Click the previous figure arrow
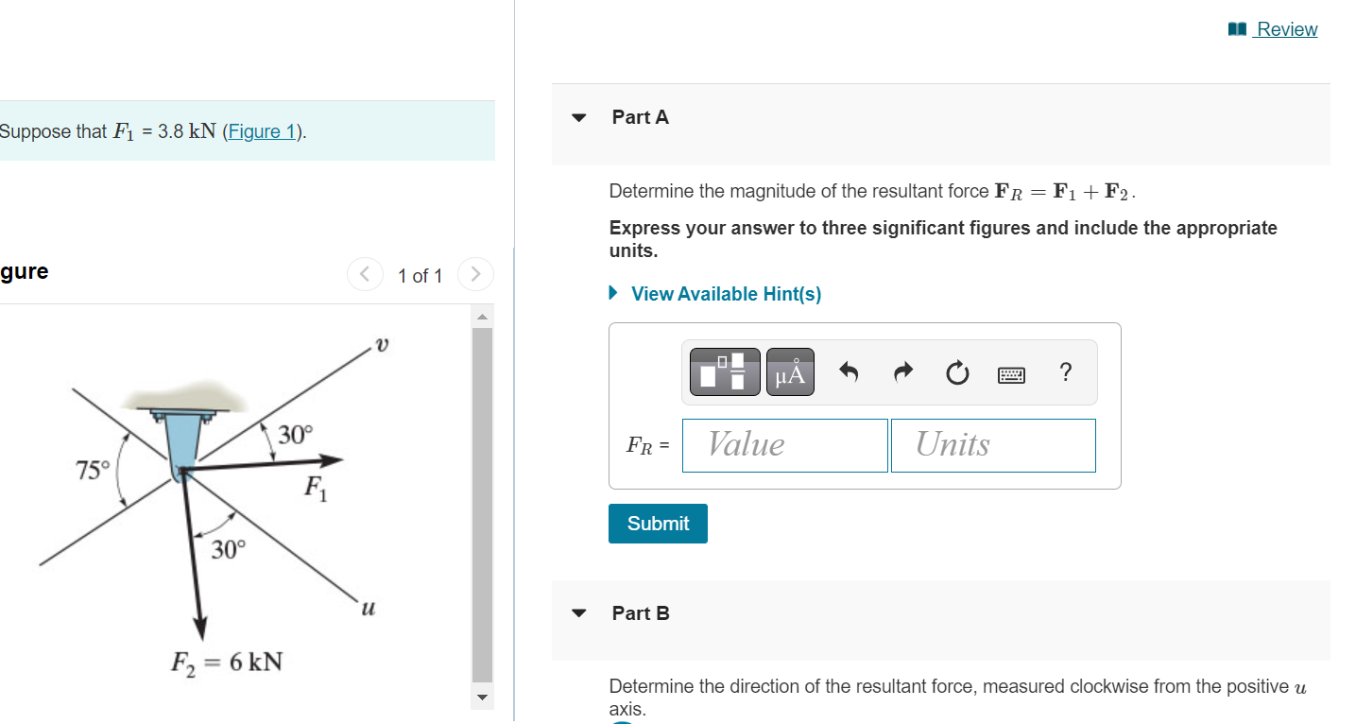The image size is (1356, 724). pos(365,274)
